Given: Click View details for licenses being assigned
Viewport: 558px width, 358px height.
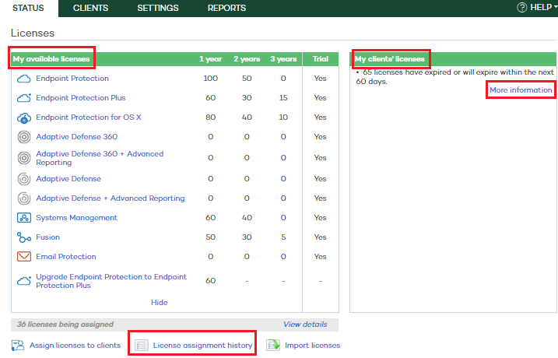Looking at the screenshot, I should [305, 325].
